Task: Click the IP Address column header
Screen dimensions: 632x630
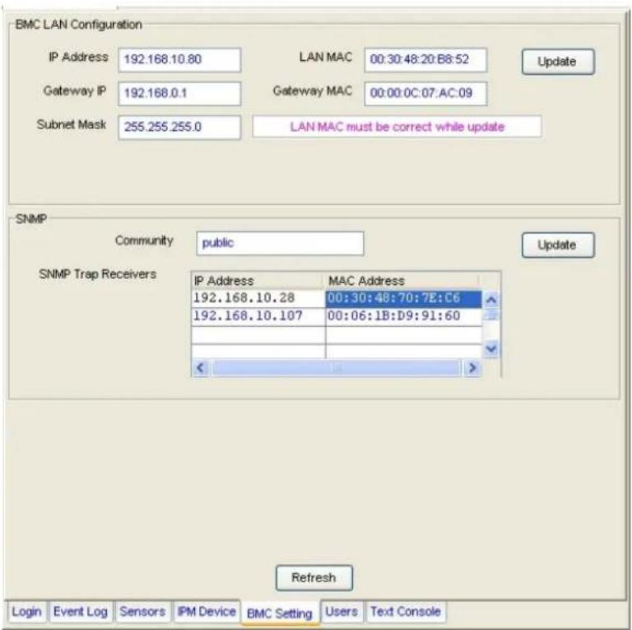Action: (x=257, y=281)
